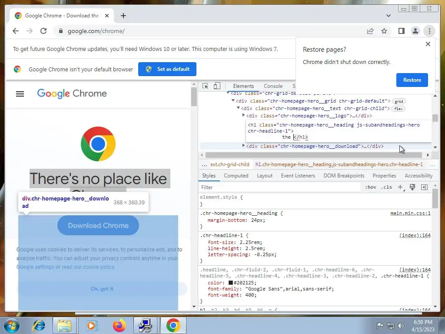Click the Forward navigation arrow
Image resolution: width=445 pixels, height=334 pixels.
pos(30,31)
